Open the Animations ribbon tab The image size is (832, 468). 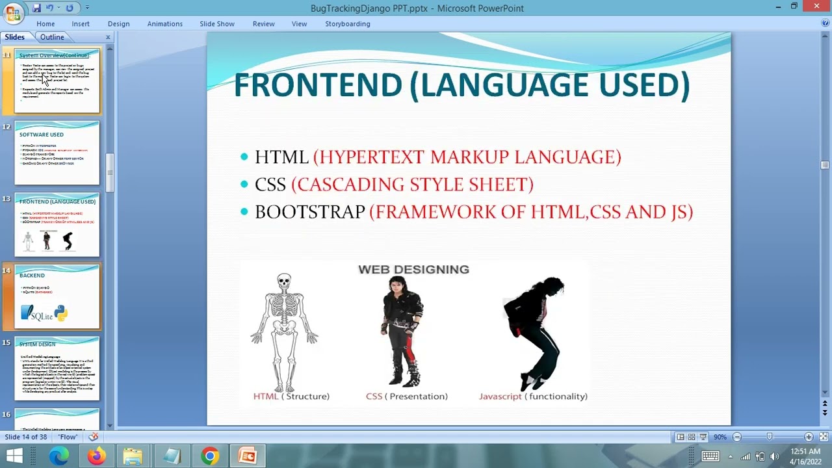(164, 23)
